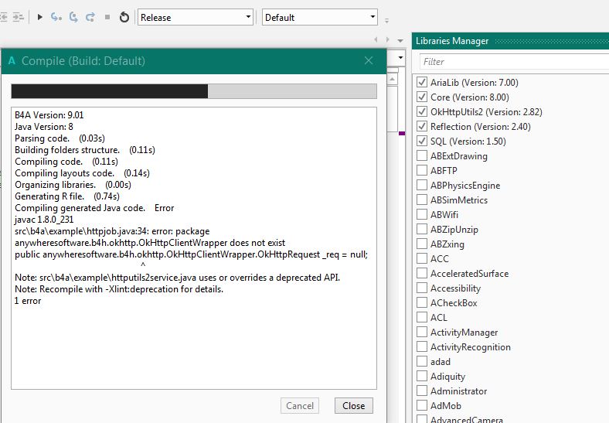Image resolution: width=609 pixels, height=423 pixels.
Task: Uncheck the AriaLib (Version: 7.00) library
Action: tap(422, 82)
